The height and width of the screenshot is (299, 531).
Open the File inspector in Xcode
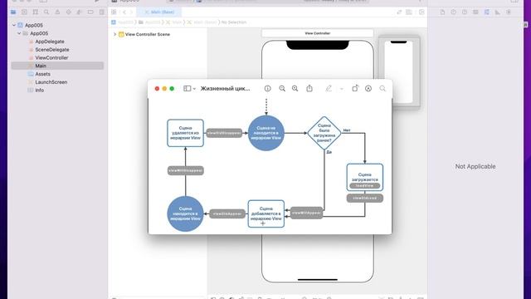442,12
